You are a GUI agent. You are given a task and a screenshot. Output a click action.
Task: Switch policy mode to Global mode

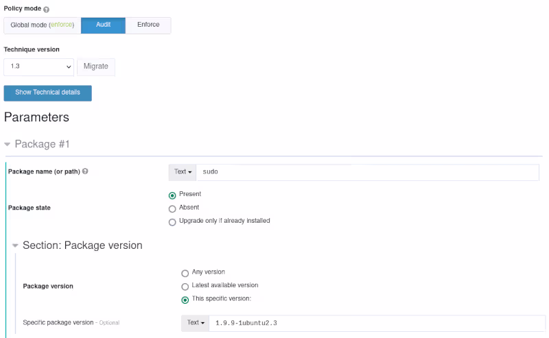[x=42, y=25]
